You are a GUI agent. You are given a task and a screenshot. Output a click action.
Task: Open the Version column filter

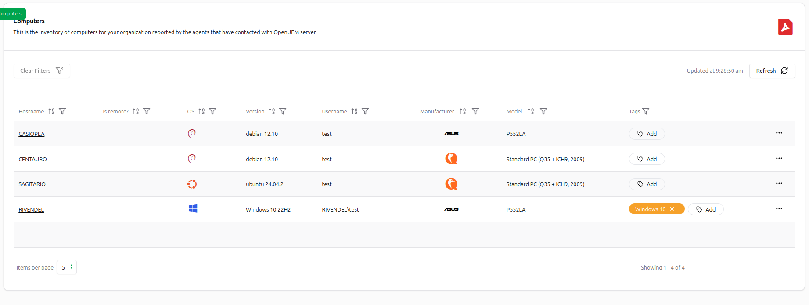tap(283, 111)
